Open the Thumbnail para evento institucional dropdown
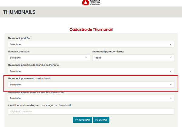Image resolution: width=182 pixels, height=127 pixels. (91, 85)
